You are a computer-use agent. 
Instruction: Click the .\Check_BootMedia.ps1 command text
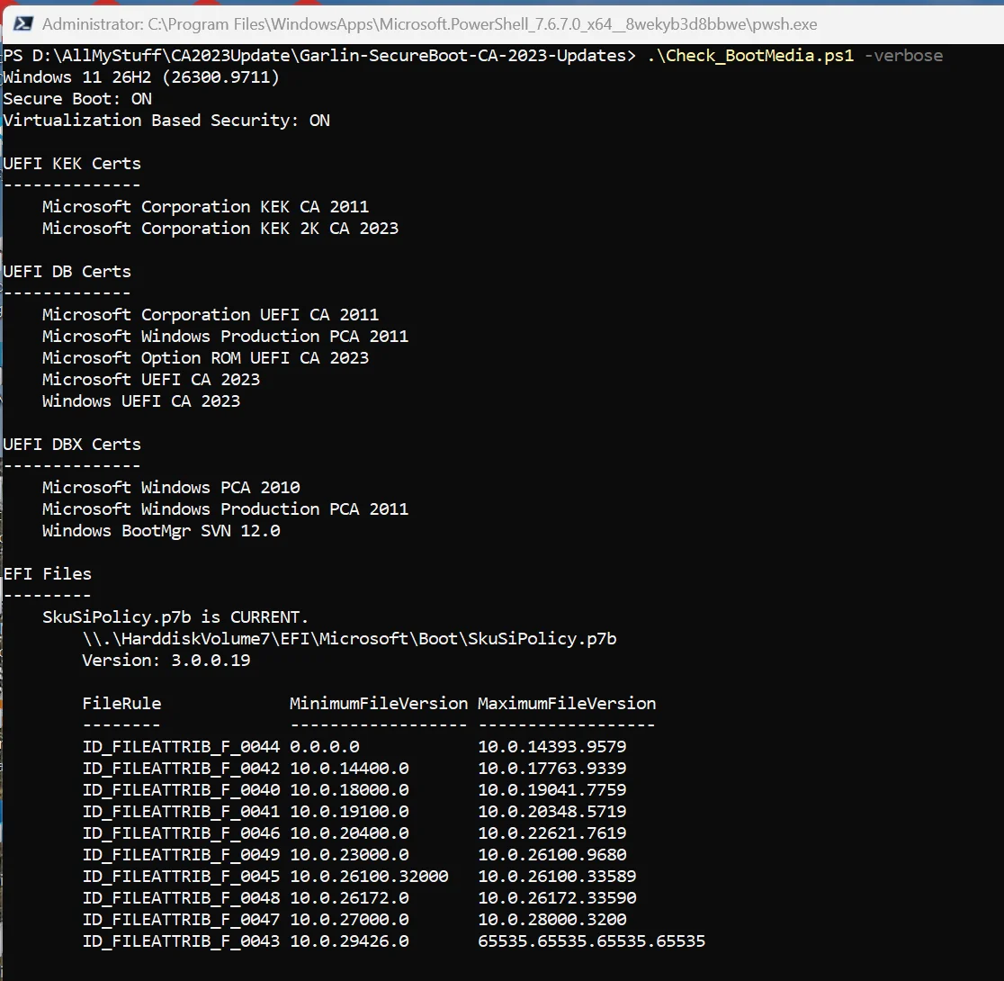(750, 56)
